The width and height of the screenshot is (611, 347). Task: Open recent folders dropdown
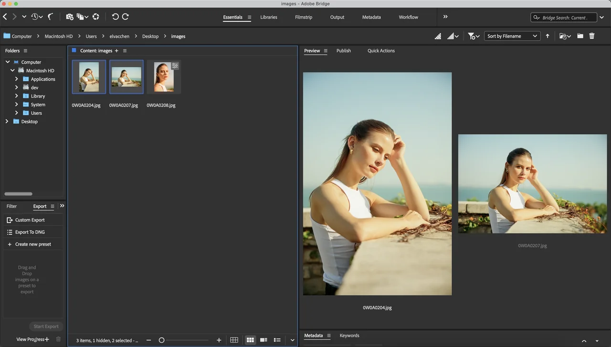point(565,36)
